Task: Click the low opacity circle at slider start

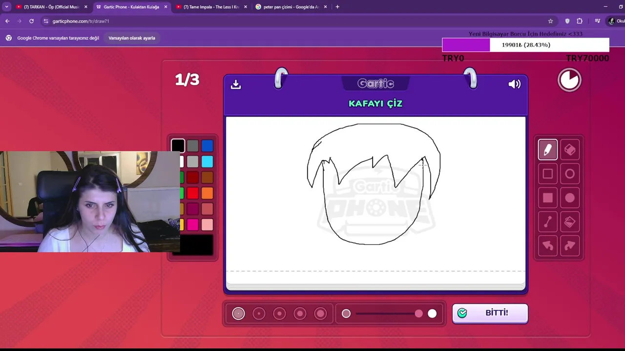Action: point(346,313)
